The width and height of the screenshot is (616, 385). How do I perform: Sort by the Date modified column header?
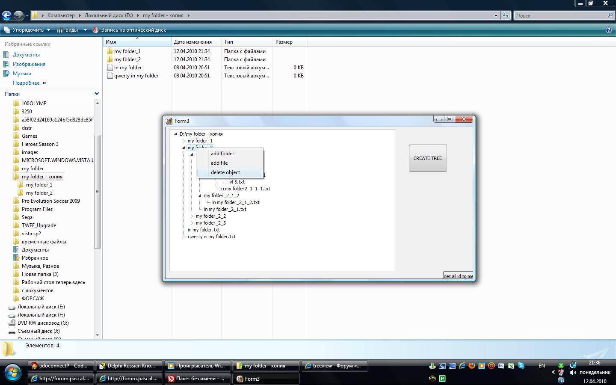tap(193, 42)
